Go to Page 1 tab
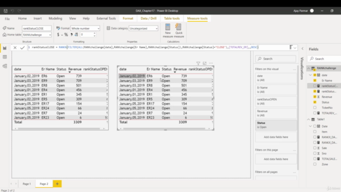341x192 pixels. [x=27, y=184]
